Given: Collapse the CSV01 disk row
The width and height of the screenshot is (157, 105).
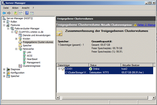Looking at the screenshot, I should point(59,69).
